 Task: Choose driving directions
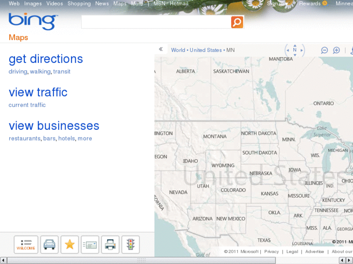(x=18, y=71)
